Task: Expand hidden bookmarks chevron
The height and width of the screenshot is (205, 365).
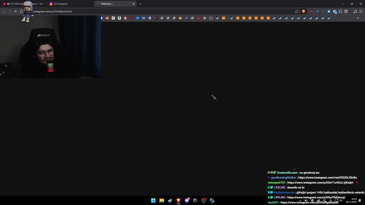Action: pyautogui.click(x=358, y=18)
